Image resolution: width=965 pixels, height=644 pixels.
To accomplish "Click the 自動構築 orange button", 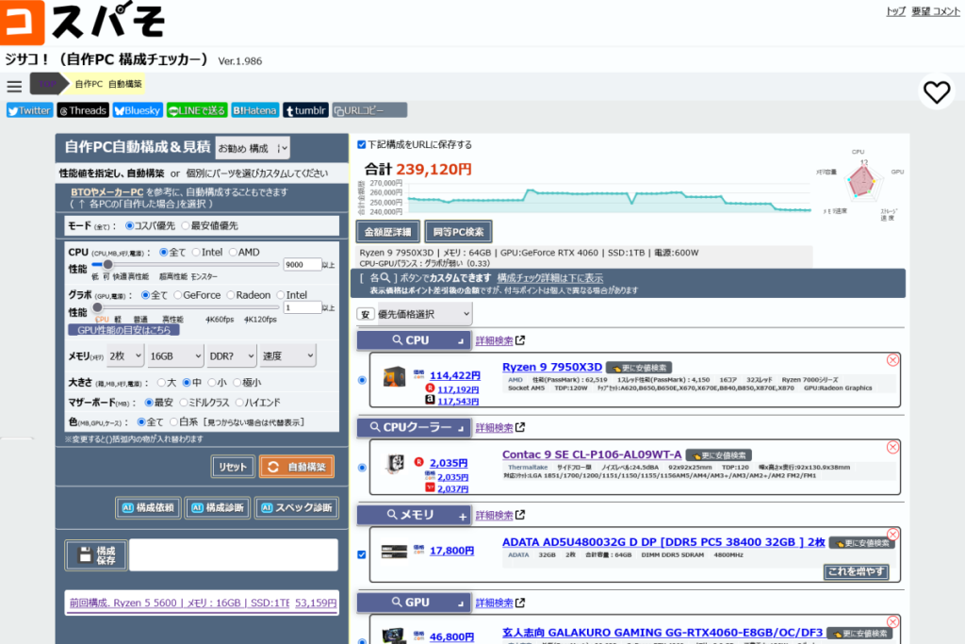I will tap(297, 468).
